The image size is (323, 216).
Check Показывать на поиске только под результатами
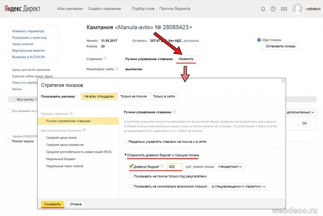[130, 176]
